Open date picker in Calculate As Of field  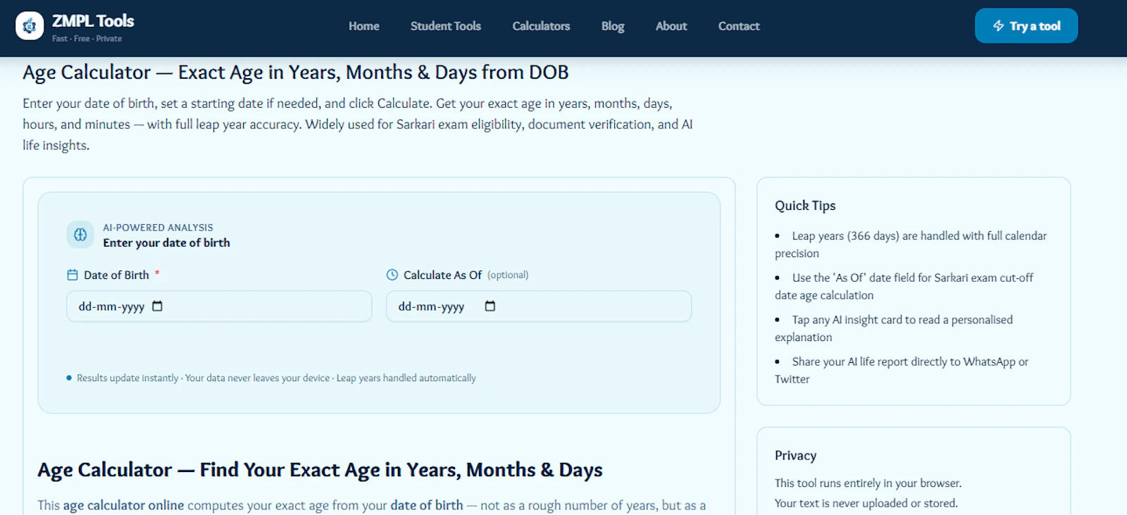point(490,306)
